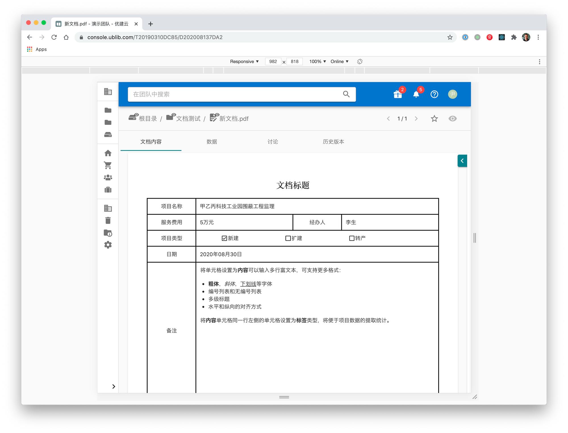Switch to the 数据 tab

pyautogui.click(x=212, y=142)
